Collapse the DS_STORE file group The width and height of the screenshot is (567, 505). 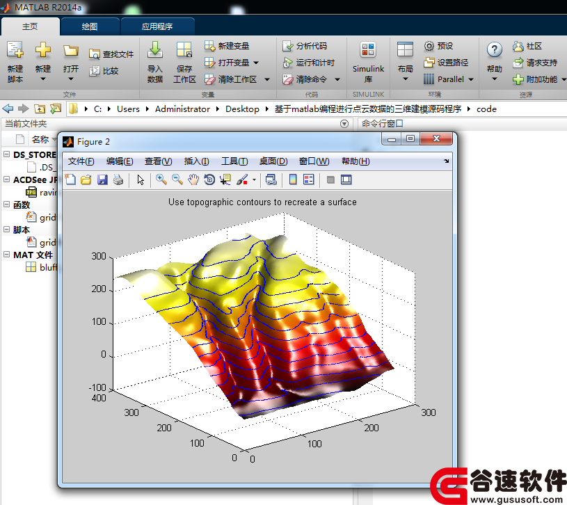pyautogui.click(x=6, y=154)
